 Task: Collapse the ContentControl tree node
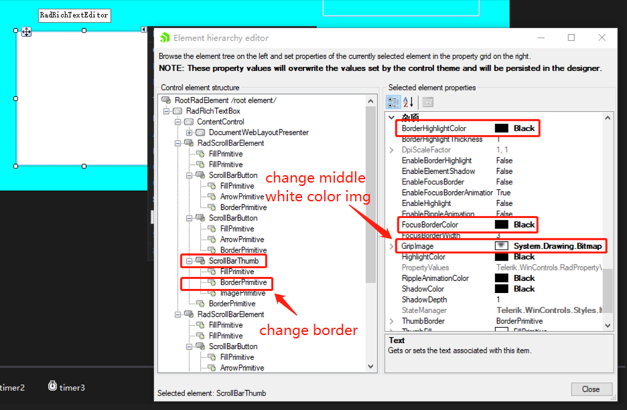(x=178, y=122)
